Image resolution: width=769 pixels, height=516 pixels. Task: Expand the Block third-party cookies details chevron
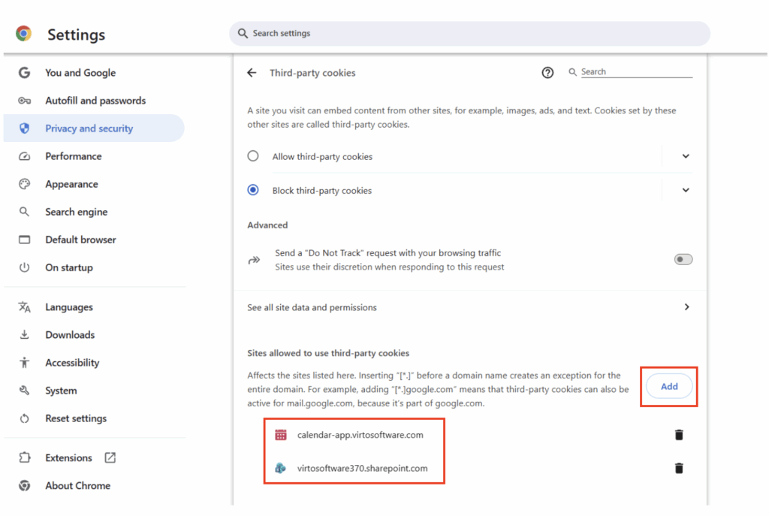[685, 190]
